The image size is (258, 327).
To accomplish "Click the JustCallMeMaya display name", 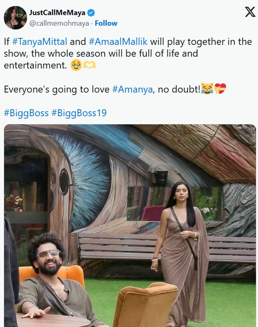I will click(57, 13).
